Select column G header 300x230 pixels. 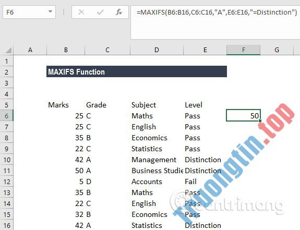point(277,50)
